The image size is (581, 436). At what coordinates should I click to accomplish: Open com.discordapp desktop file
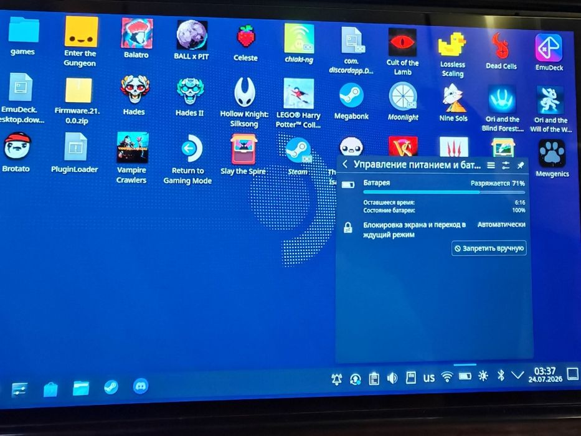[352, 40]
